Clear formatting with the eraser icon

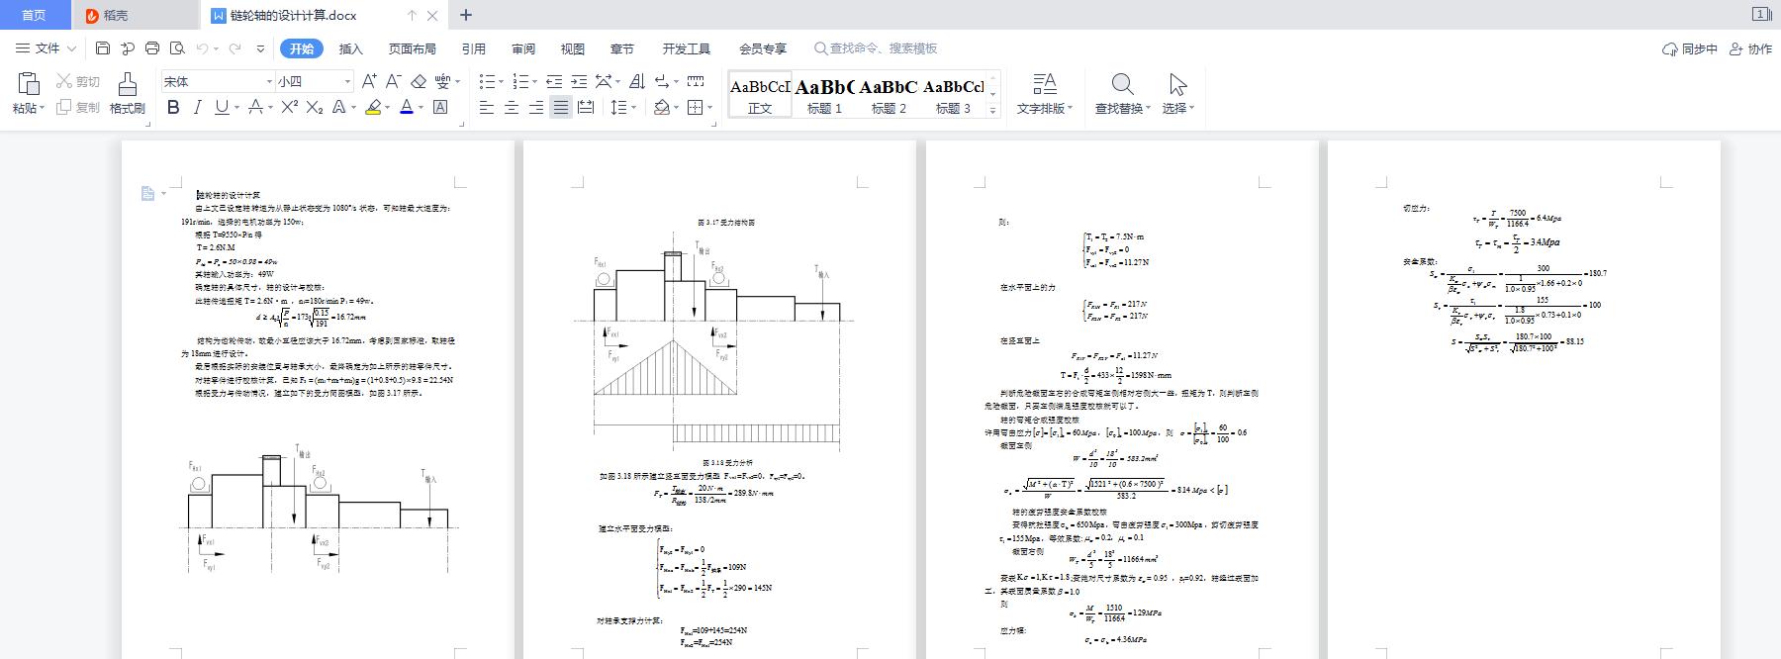[419, 81]
